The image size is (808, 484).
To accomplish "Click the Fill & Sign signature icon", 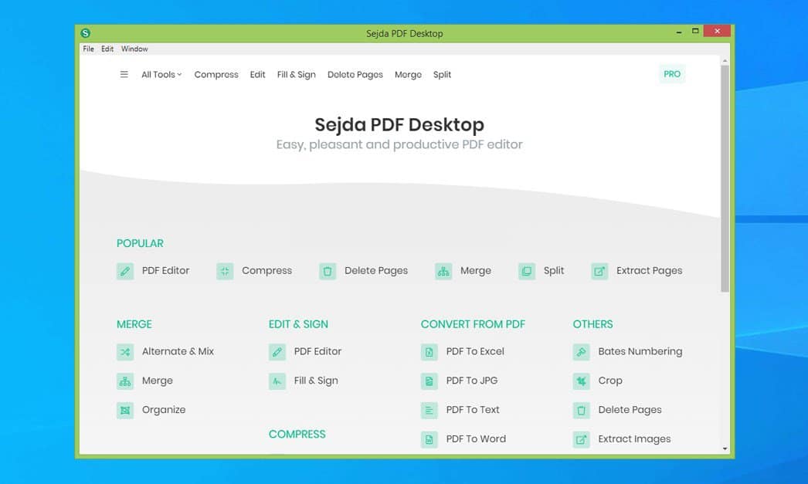I will [277, 381].
